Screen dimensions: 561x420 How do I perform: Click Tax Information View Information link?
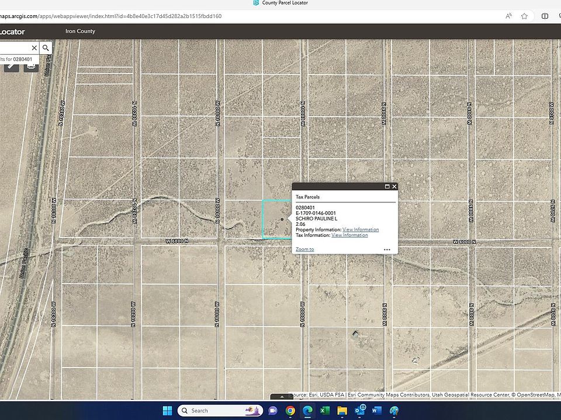[349, 235]
